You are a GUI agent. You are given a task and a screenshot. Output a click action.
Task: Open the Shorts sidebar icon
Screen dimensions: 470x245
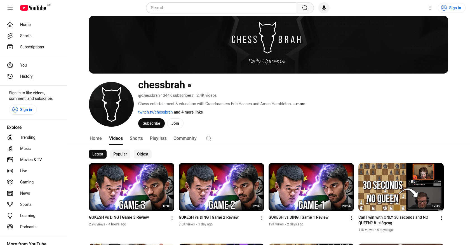(10, 36)
